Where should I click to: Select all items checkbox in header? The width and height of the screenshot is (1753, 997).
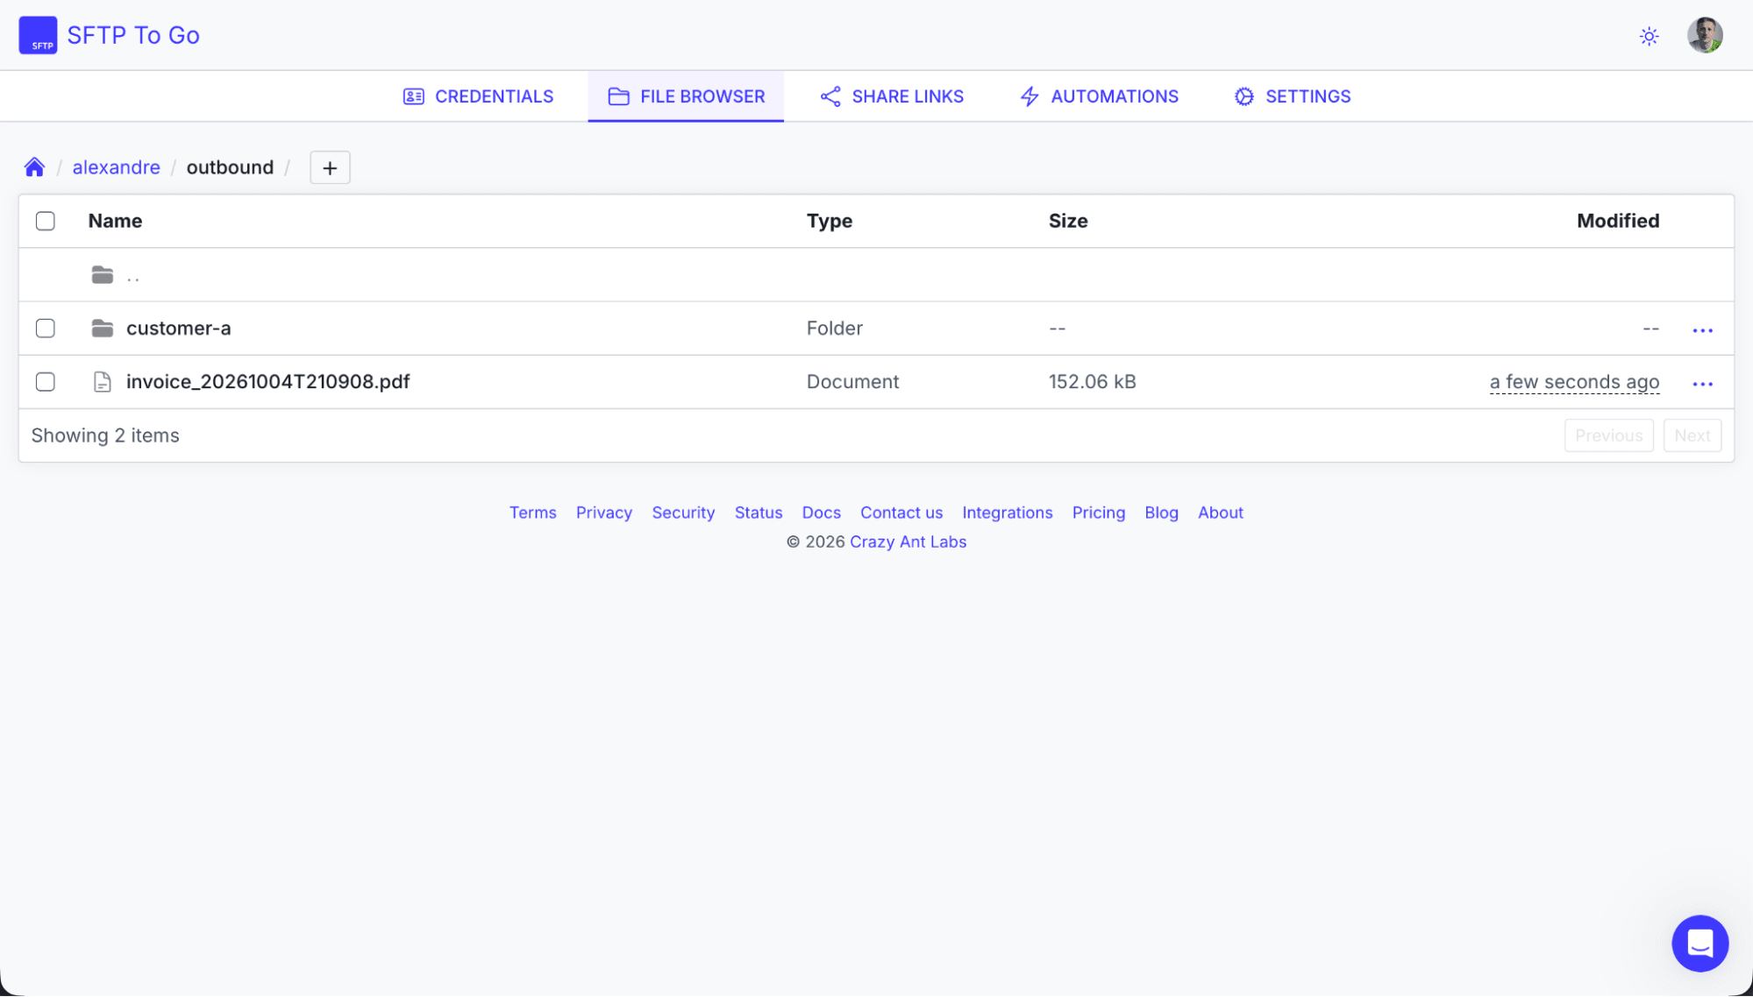(x=46, y=221)
